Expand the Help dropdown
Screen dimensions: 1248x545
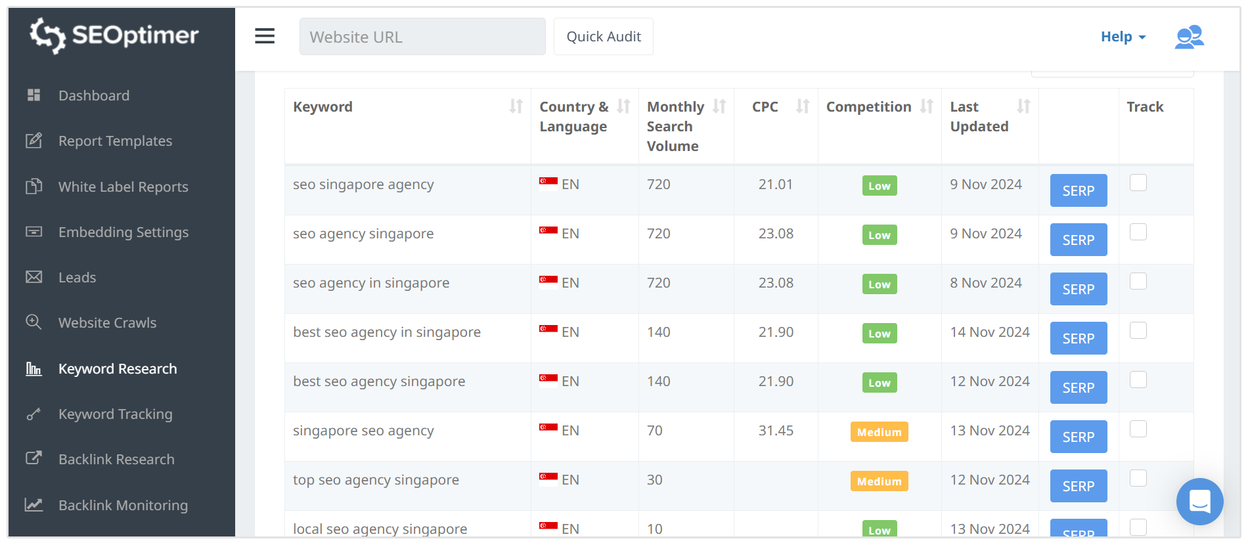(x=1123, y=37)
